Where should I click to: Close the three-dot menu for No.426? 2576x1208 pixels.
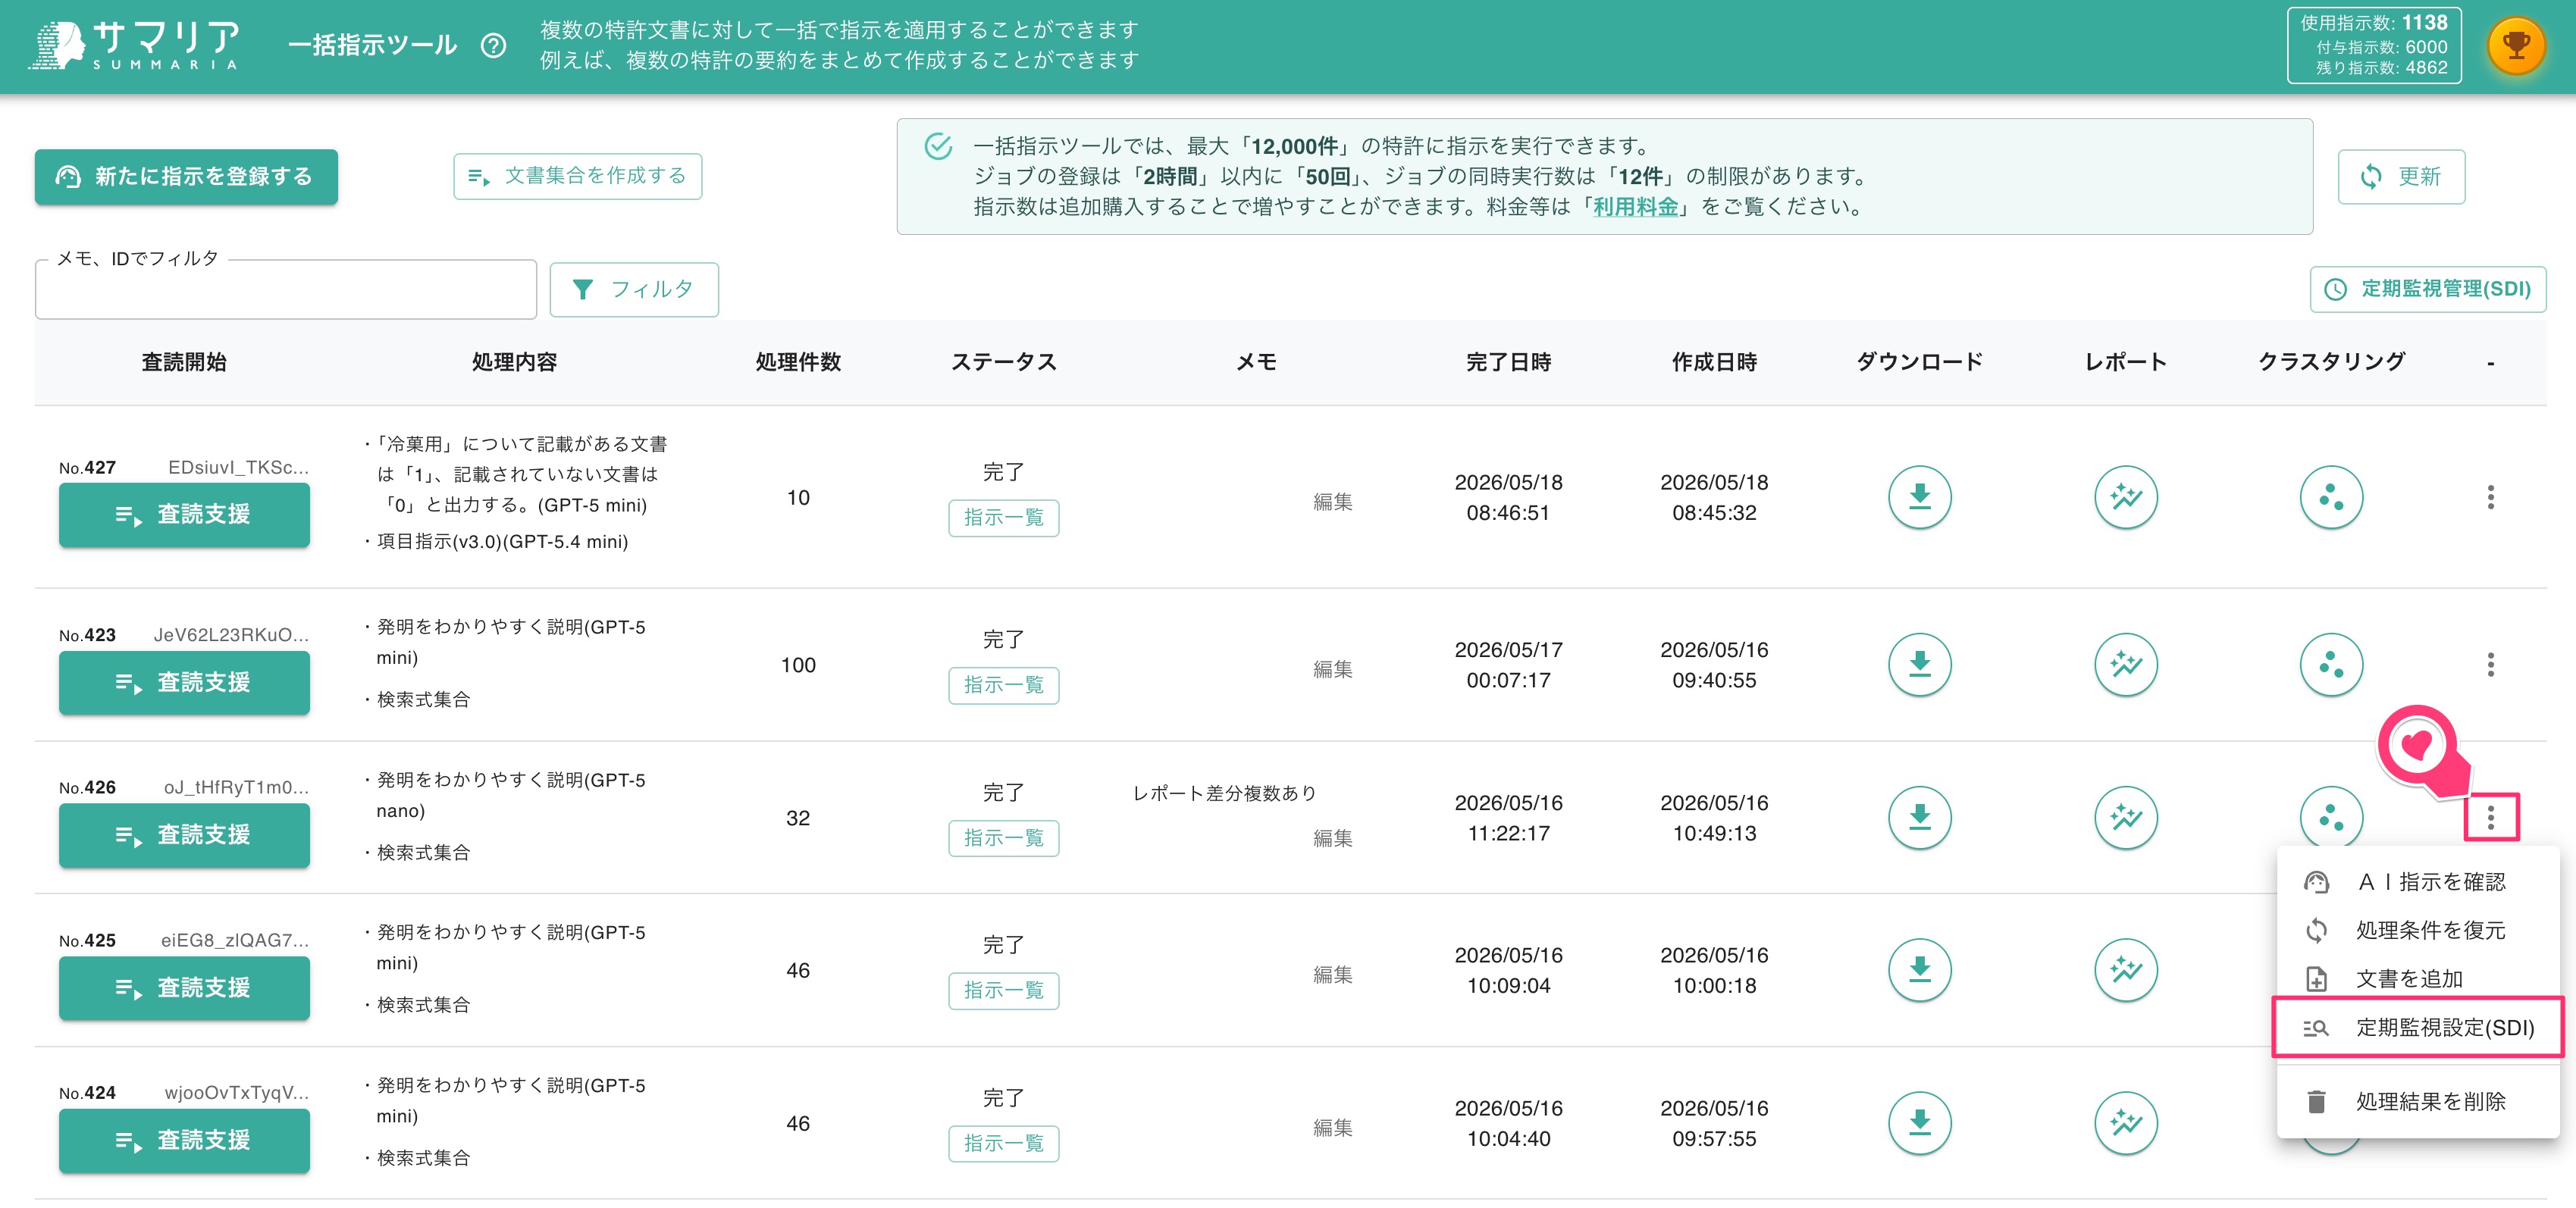pyautogui.click(x=2490, y=818)
